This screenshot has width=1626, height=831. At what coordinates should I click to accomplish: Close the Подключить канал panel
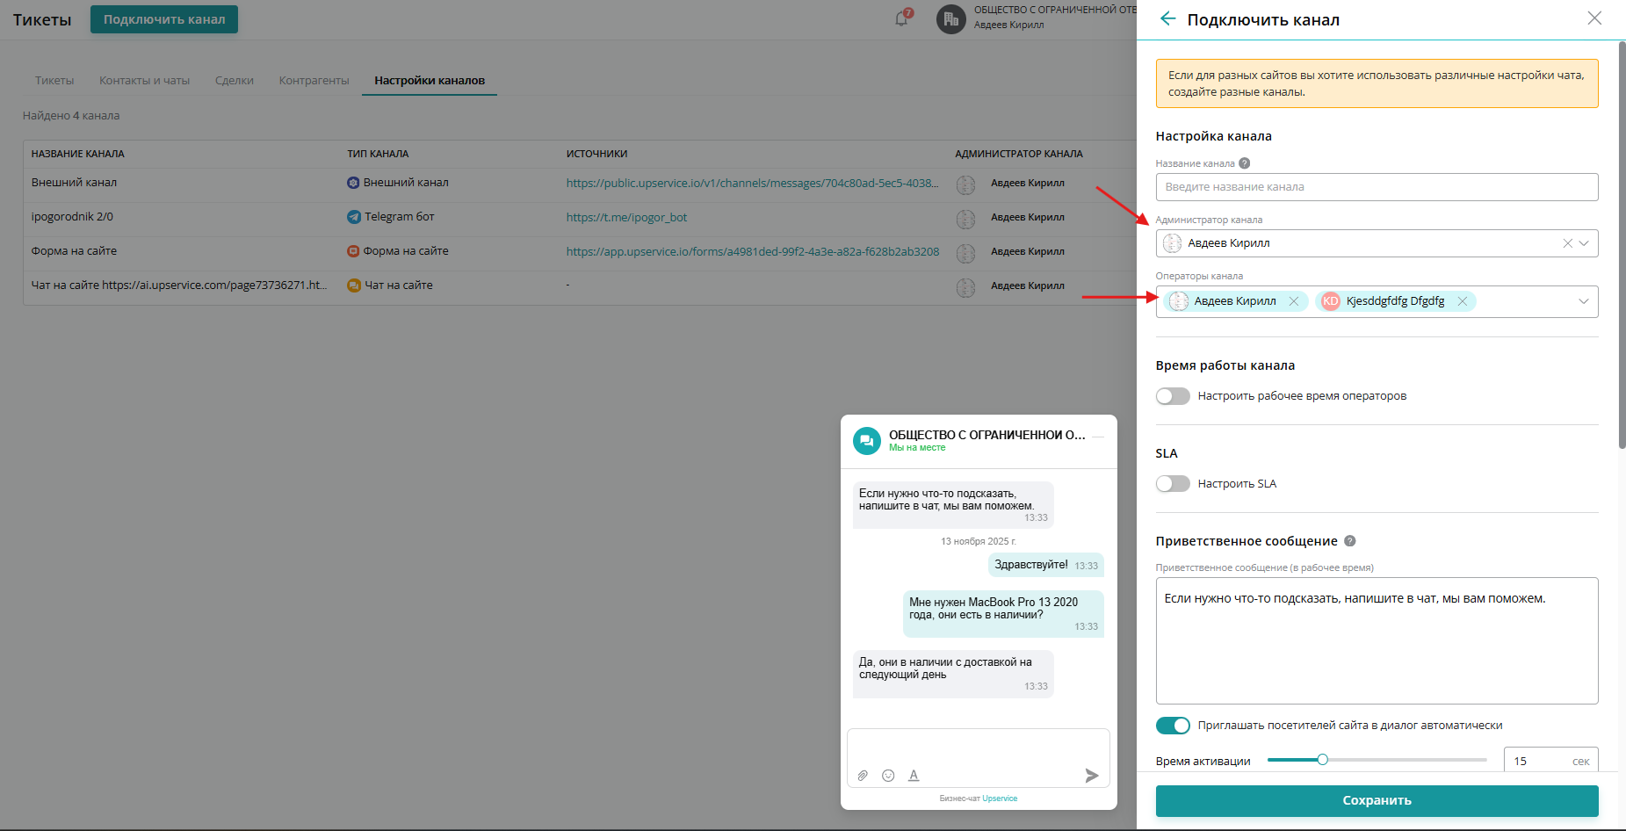pos(1594,18)
